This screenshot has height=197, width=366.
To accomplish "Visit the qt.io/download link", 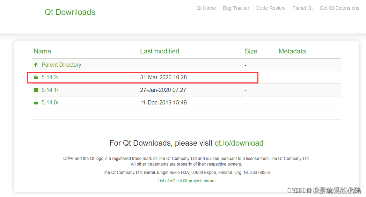I will pos(239,143).
